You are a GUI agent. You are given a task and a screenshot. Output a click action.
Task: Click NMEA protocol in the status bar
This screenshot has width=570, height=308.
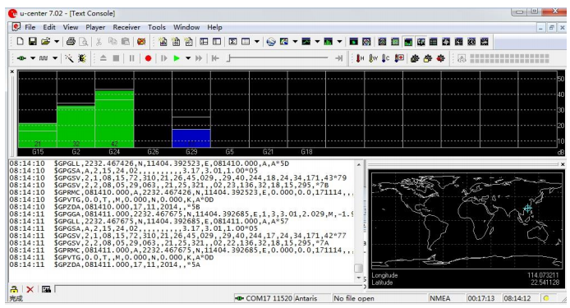440,298
